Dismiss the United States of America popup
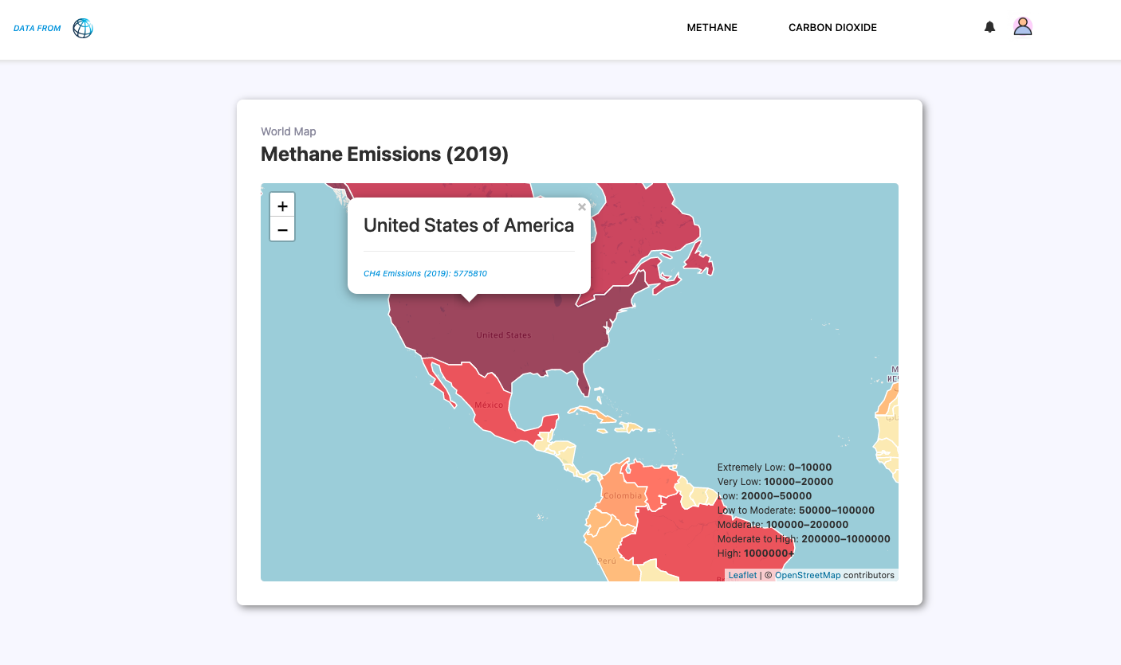This screenshot has width=1121, height=665. [x=581, y=206]
